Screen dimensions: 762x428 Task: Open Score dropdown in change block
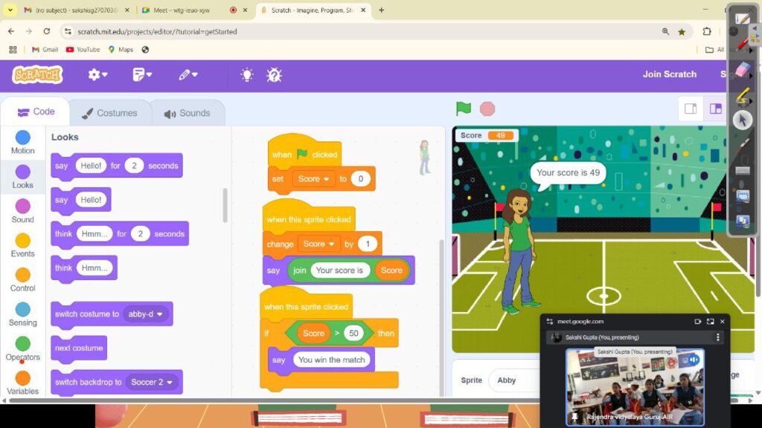tap(318, 244)
